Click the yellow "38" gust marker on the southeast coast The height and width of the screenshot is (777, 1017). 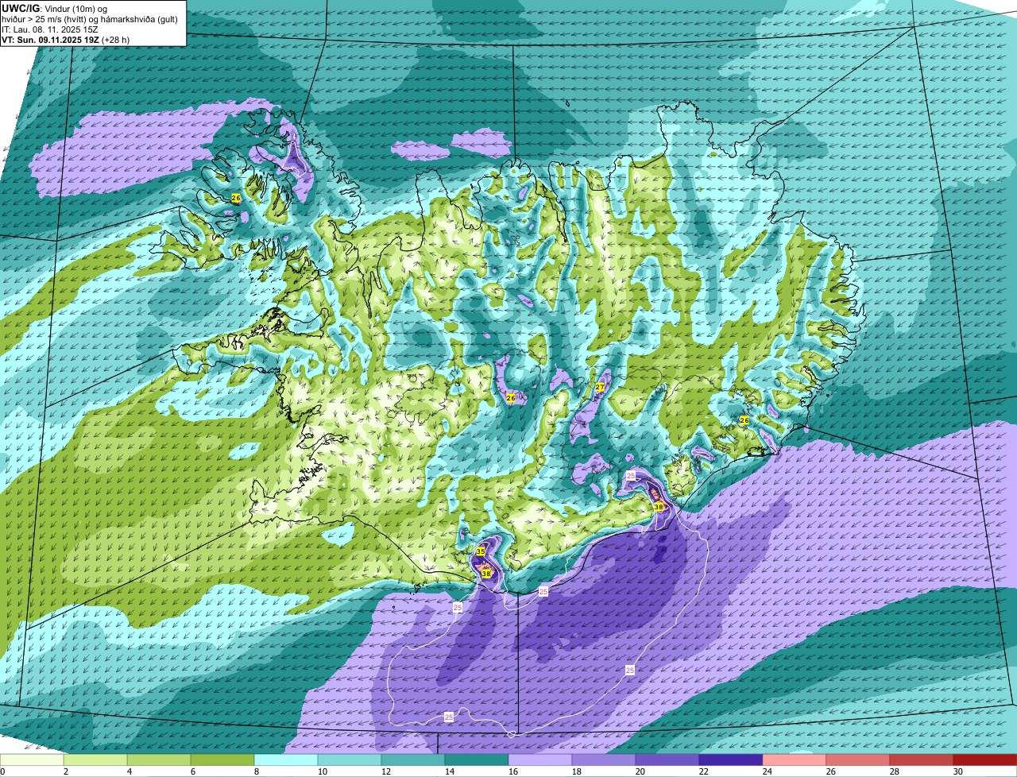point(659,506)
